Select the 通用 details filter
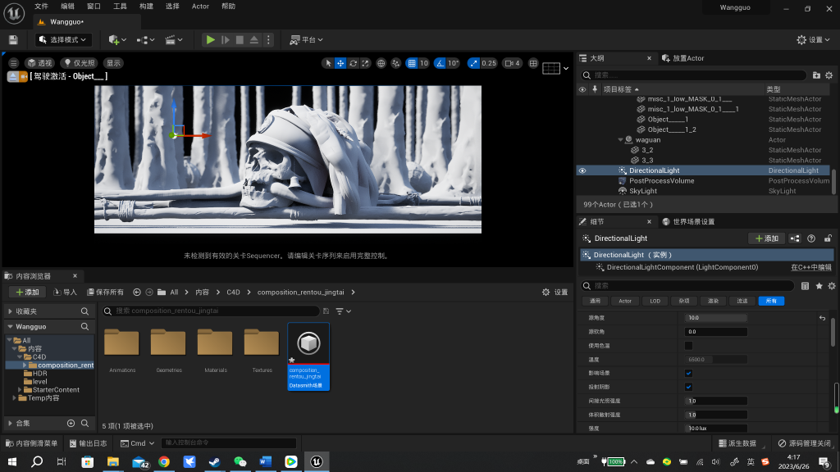Screen dimensions: 840x472 click(596, 302)
